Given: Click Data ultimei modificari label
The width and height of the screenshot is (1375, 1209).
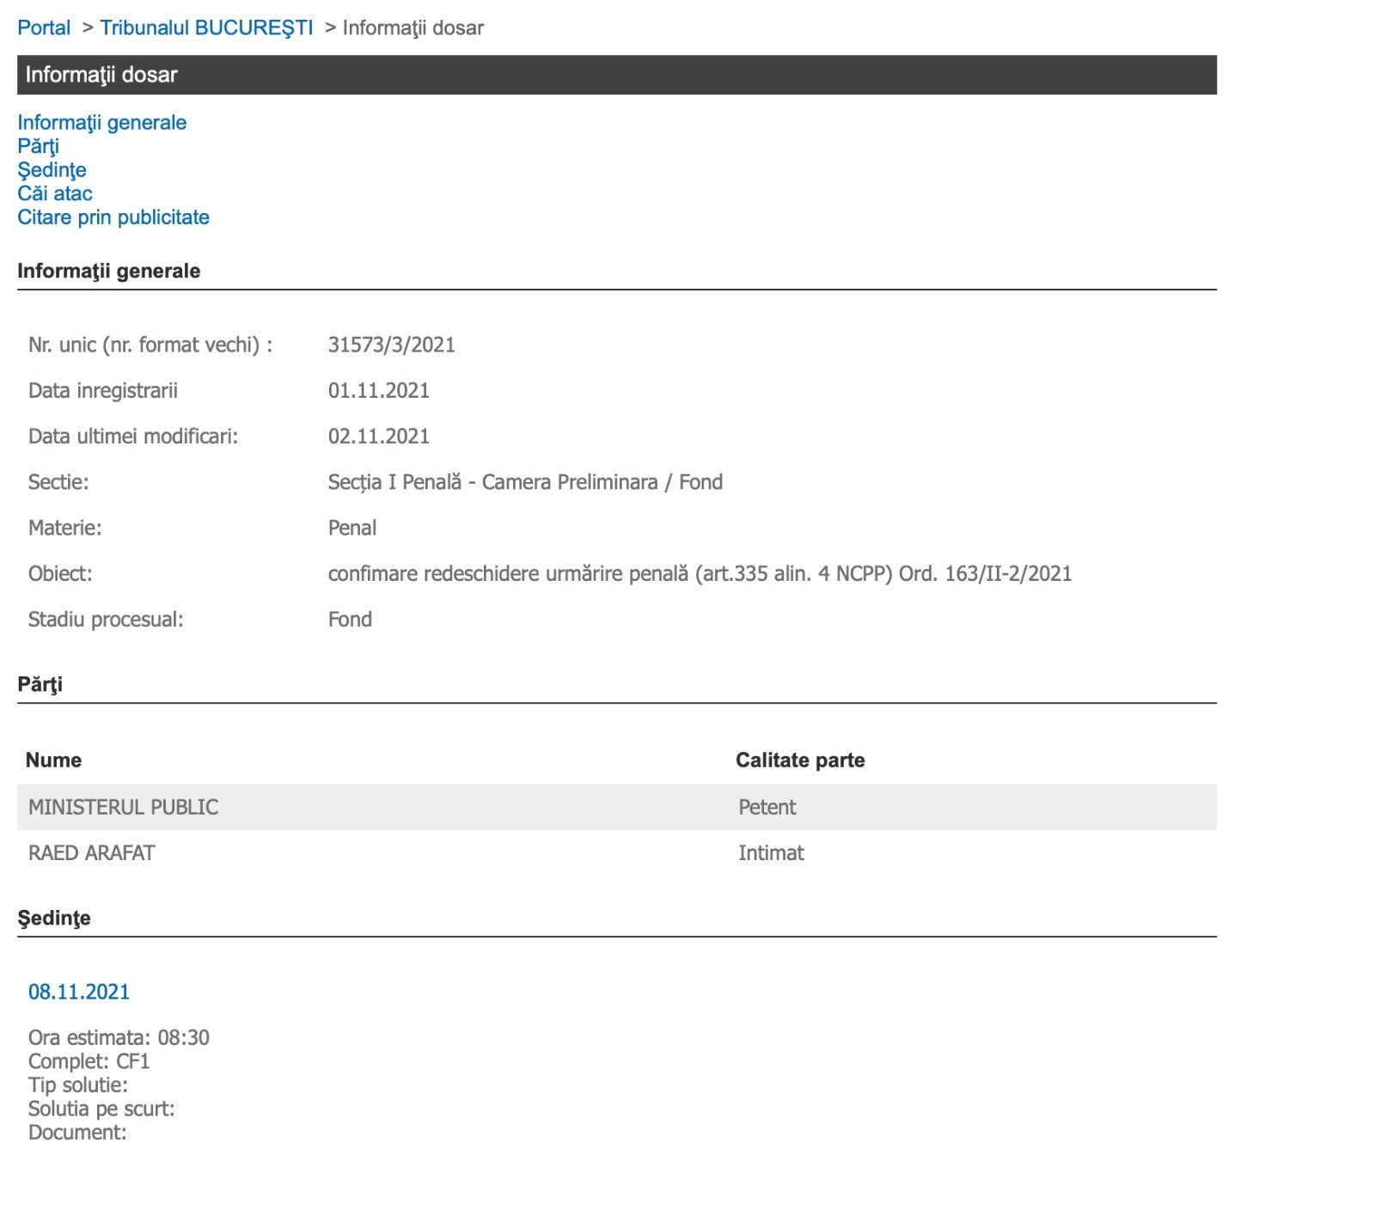Looking at the screenshot, I should [133, 436].
